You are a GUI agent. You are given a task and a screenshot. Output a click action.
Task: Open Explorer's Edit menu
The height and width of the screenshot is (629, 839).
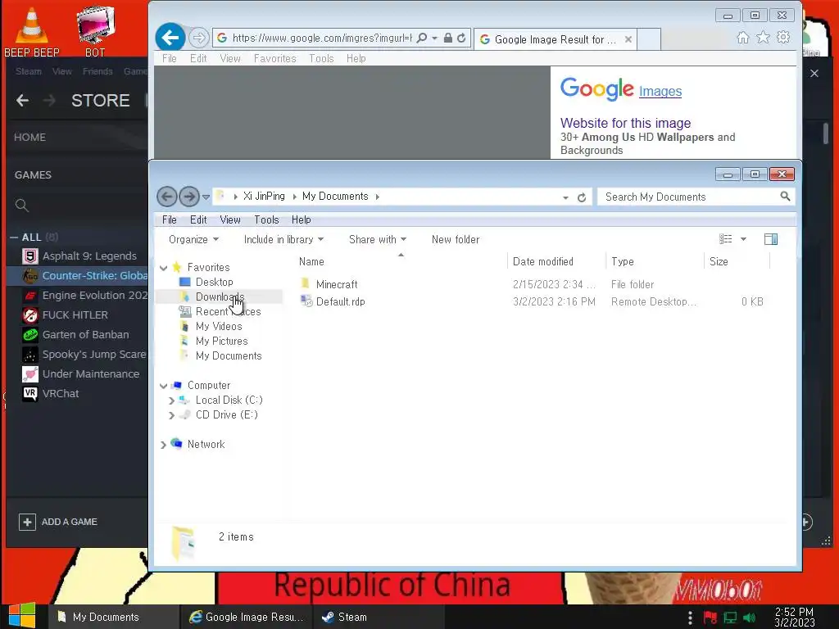[x=198, y=219]
